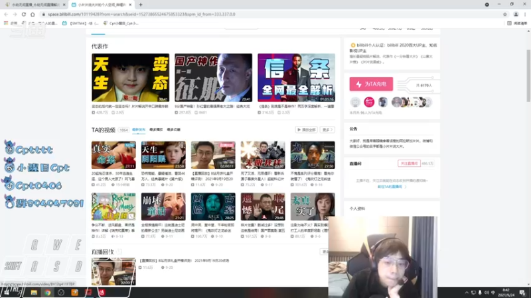Open the 国产神作 征服 featured video
The image size is (531, 298).
pyautogui.click(x=213, y=77)
